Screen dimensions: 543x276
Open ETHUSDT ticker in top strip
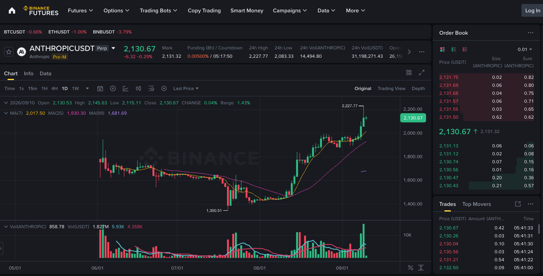click(67, 32)
